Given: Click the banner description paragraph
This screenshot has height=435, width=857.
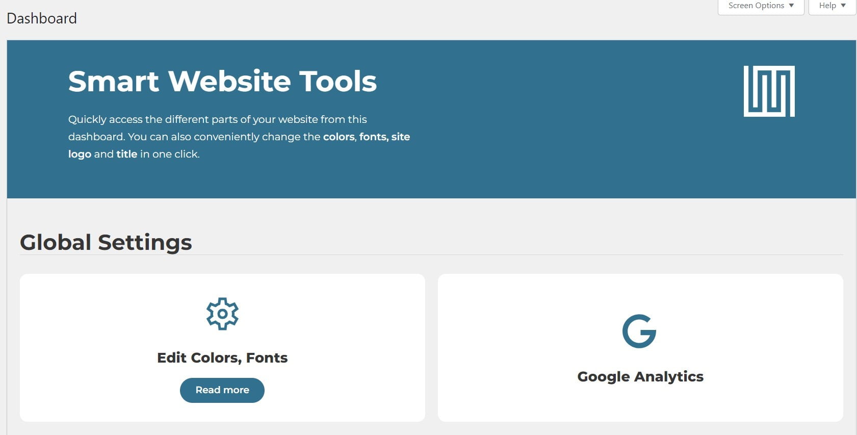Looking at the screenshot, I should coord(239,137).
